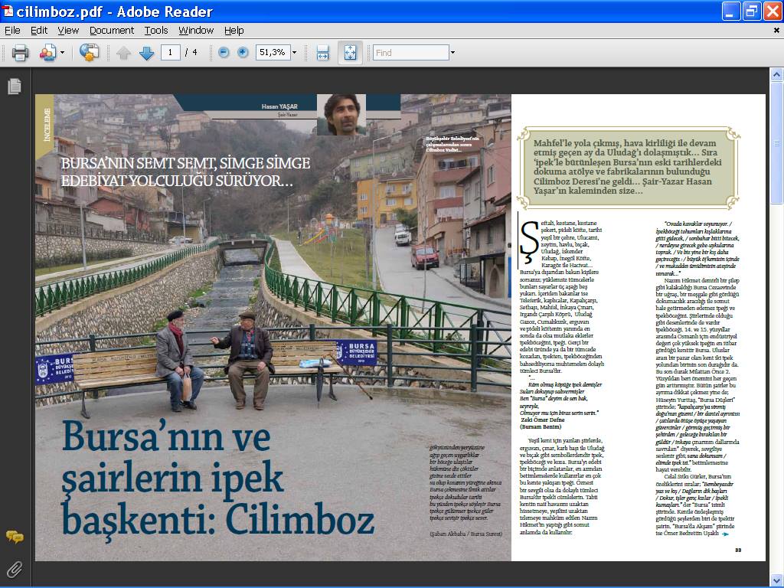Screen dimensions: 784x588
Task: Open the File menu
Action: pyautogui.click(x=12, y=31)
